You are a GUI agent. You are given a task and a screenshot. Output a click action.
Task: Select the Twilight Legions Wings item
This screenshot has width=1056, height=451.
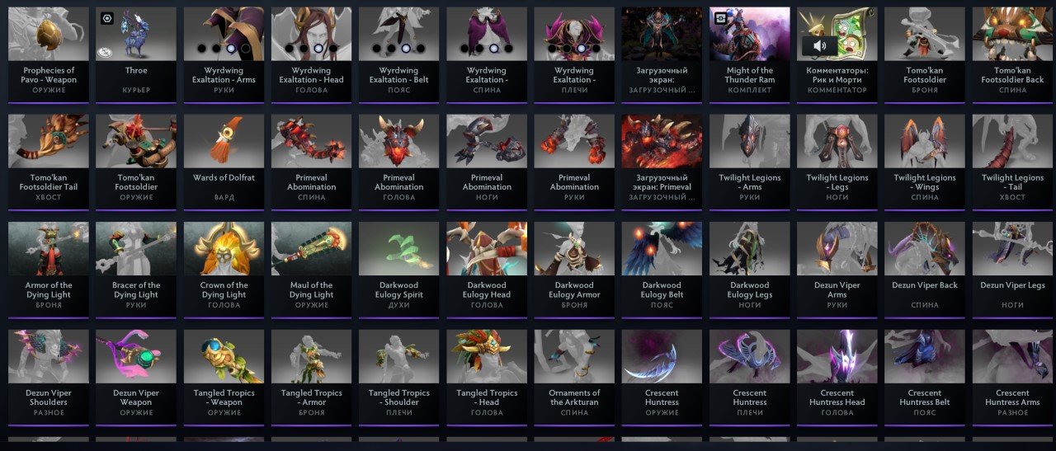tap(924, 162)
